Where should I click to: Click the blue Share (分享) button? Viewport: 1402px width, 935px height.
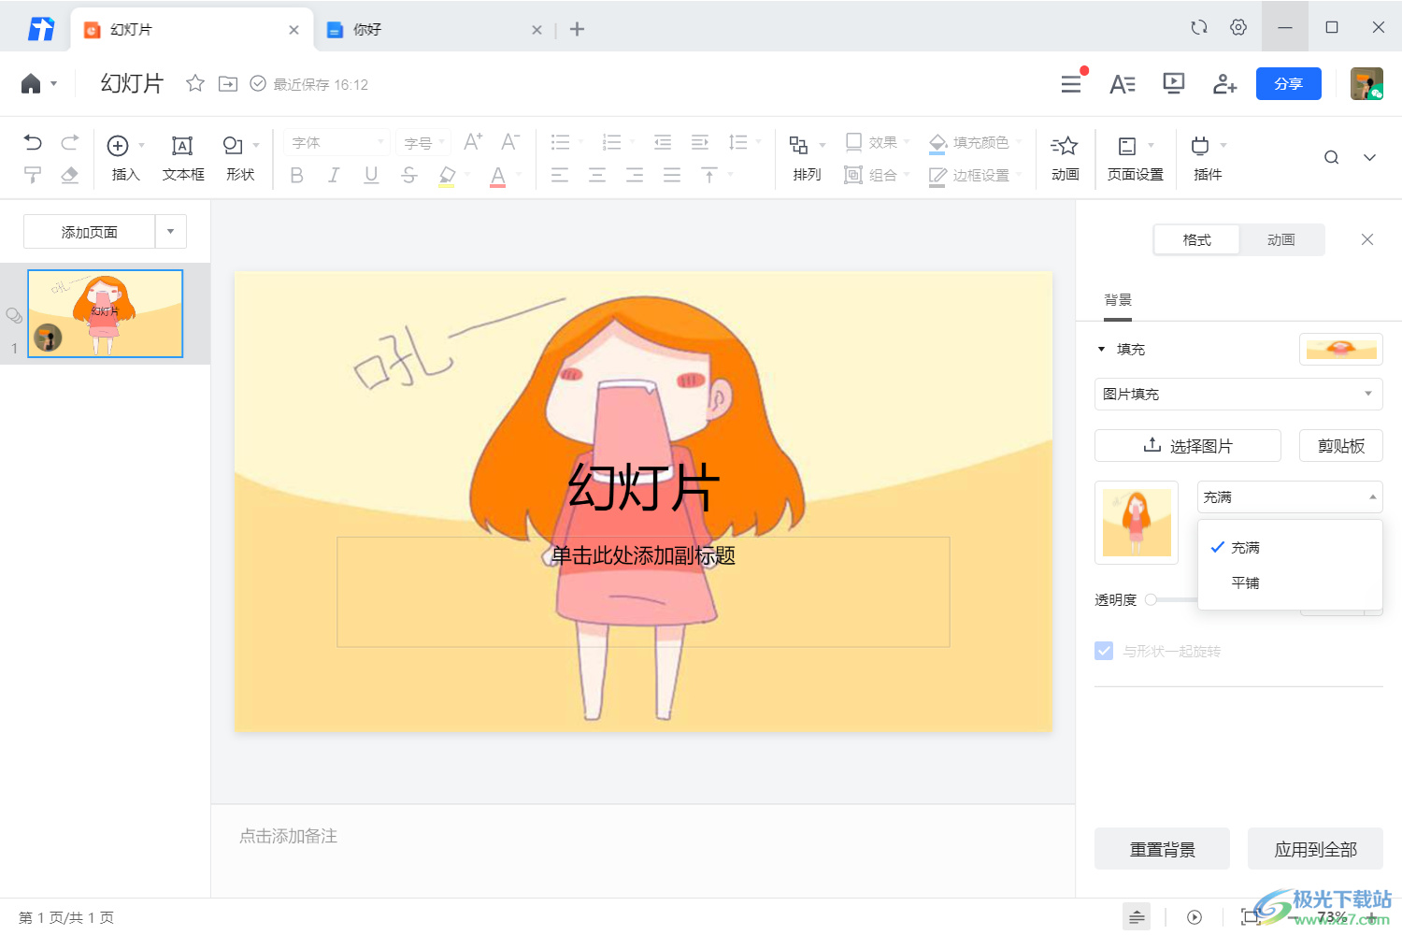click(x=1289, y=84)
